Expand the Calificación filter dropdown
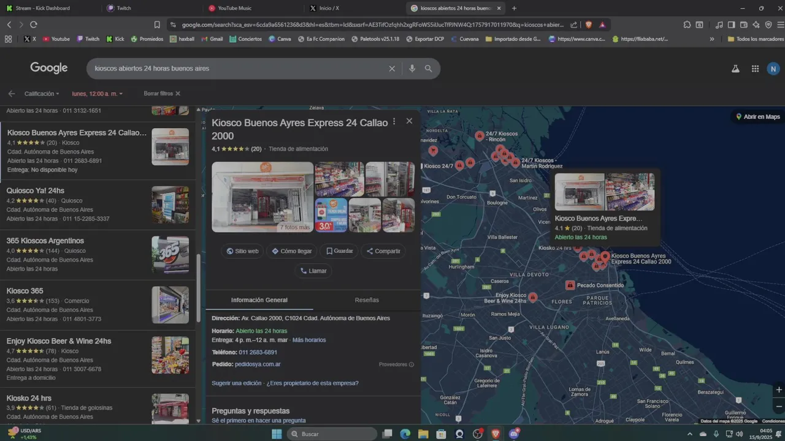The image size is (785, 441). (x=42, y=94)
